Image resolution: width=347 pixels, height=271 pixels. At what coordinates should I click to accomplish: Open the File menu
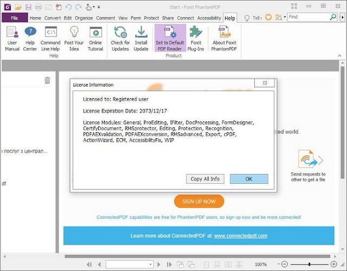15,18
